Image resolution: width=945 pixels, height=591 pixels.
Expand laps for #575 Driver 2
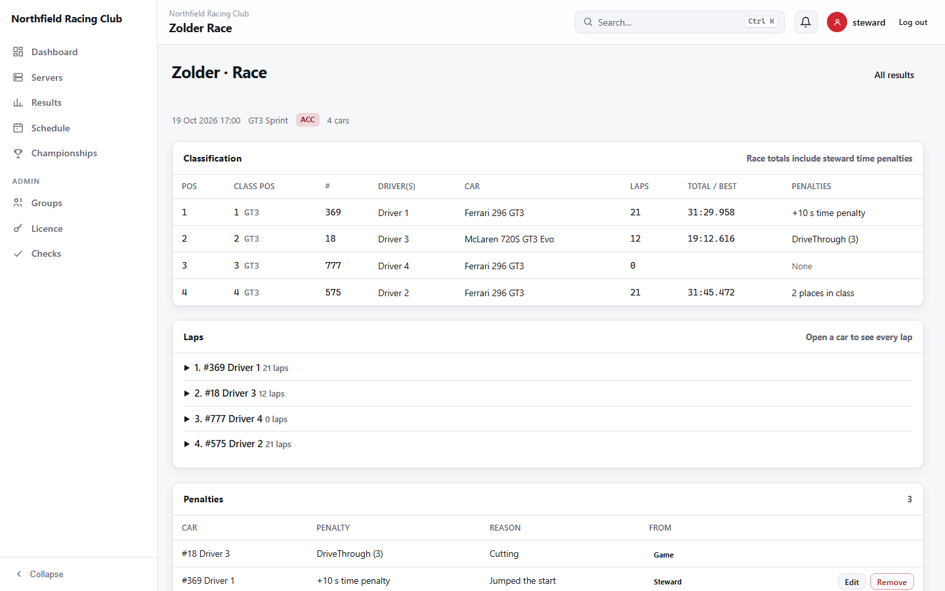(548, 444)
